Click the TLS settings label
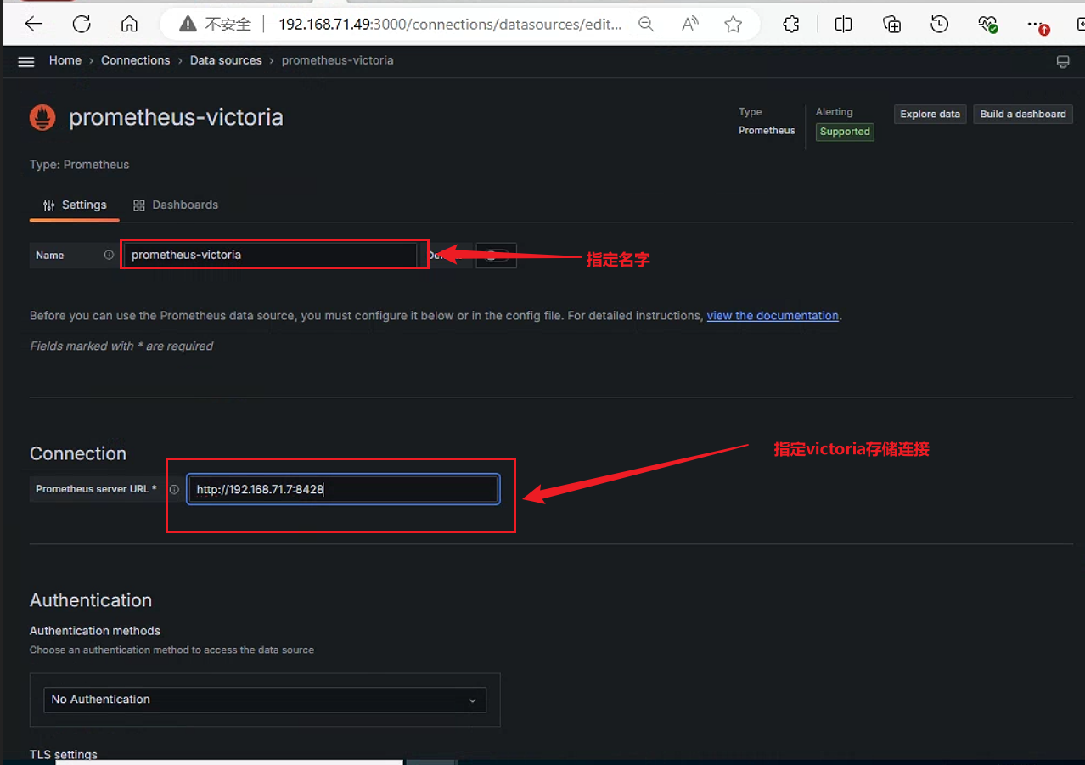Viewport: 1085px width, 765px height. [64, 754]
